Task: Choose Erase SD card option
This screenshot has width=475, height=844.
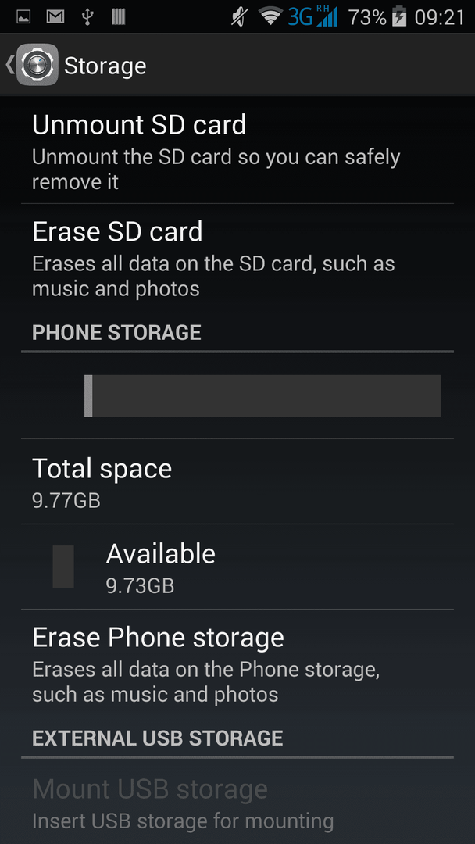Action: (237, 257)
